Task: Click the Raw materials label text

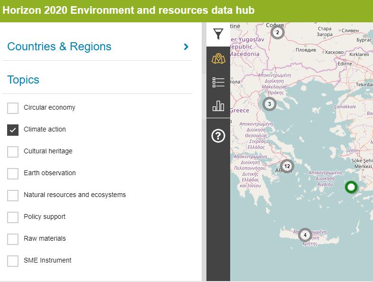Action: coord(45,238)
